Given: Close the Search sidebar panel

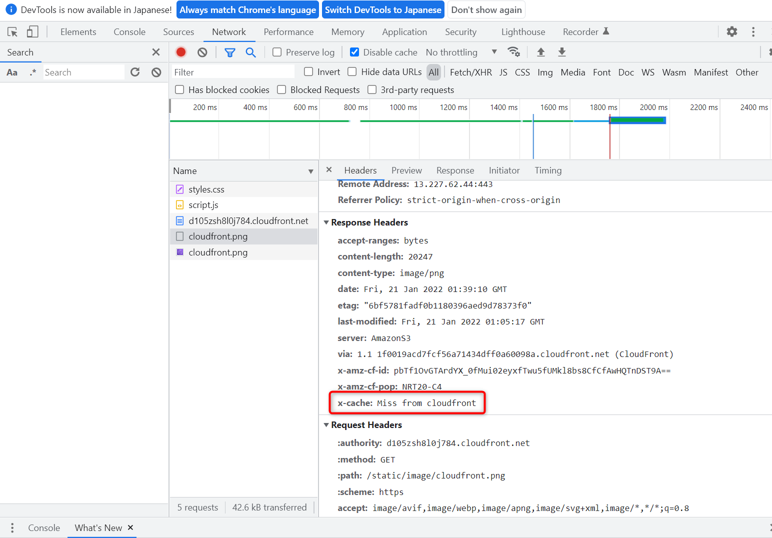Looking at the screenshot, I should point(156,52).
